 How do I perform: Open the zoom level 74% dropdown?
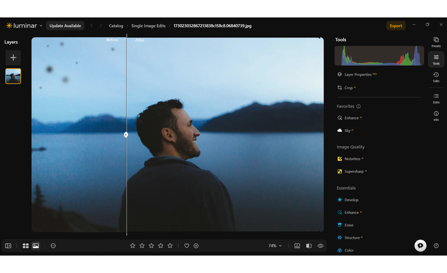[275, 246]
